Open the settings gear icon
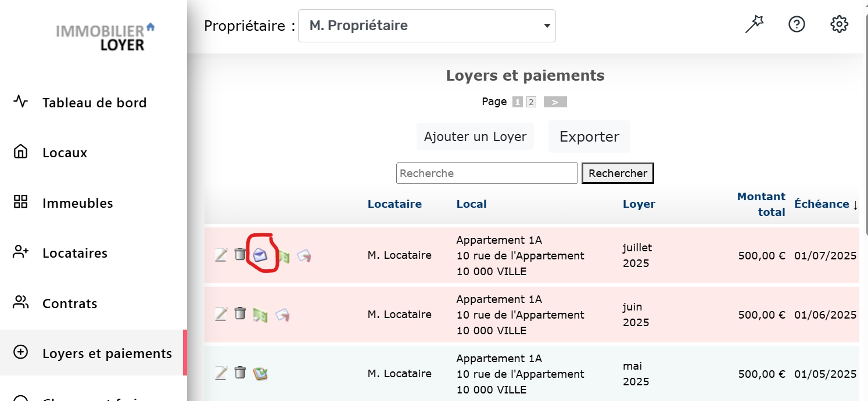Screen dimensions: 868x401 click(x=839, y=24)
